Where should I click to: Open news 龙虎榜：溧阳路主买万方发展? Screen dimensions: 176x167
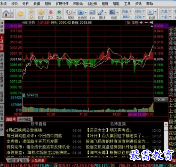point(32,141)
